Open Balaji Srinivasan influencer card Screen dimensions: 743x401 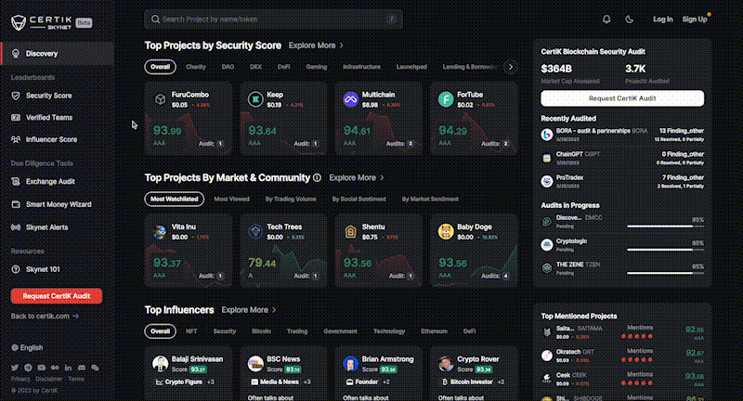[x=189, y=374]
